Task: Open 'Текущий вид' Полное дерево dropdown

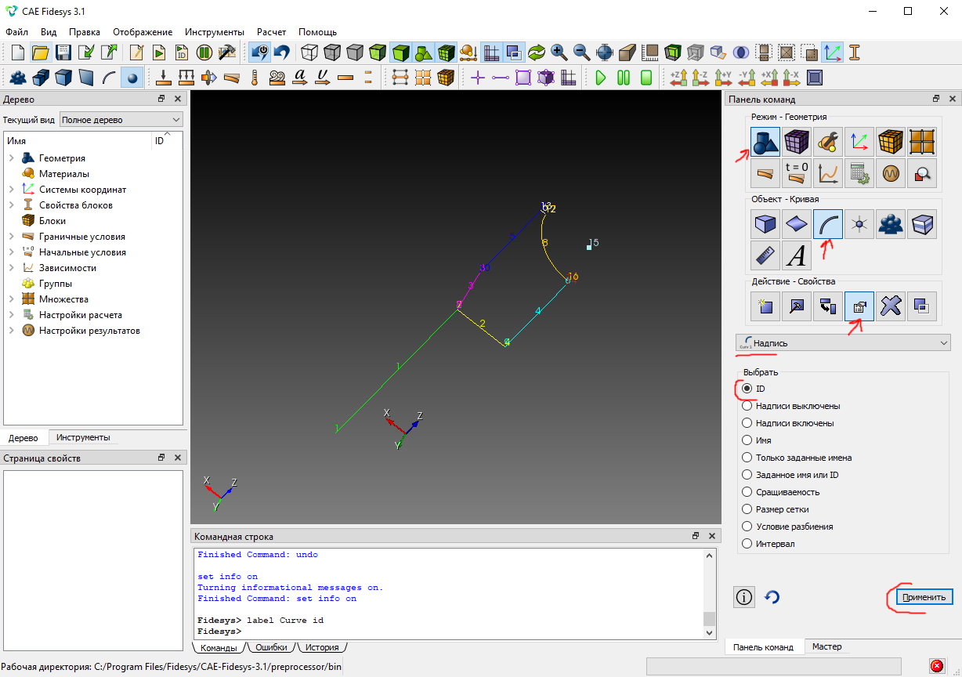Action: (x=121, y=120)
